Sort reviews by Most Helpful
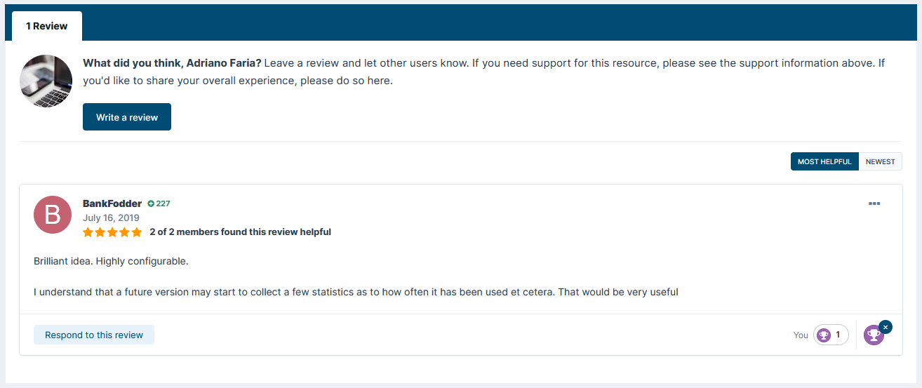 point(824,161)
